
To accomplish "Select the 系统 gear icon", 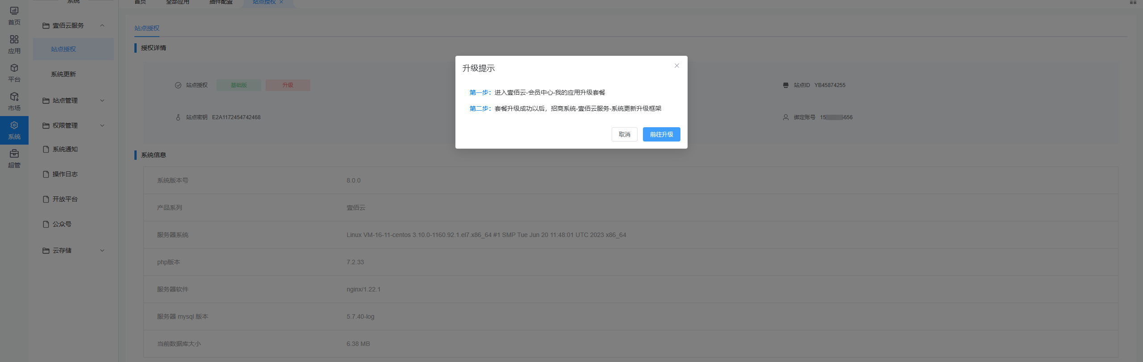I will pos(14,125).
